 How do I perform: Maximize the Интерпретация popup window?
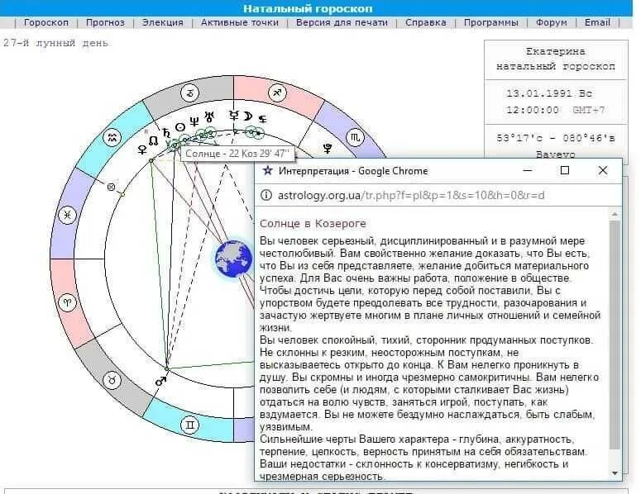click(565, 170)
